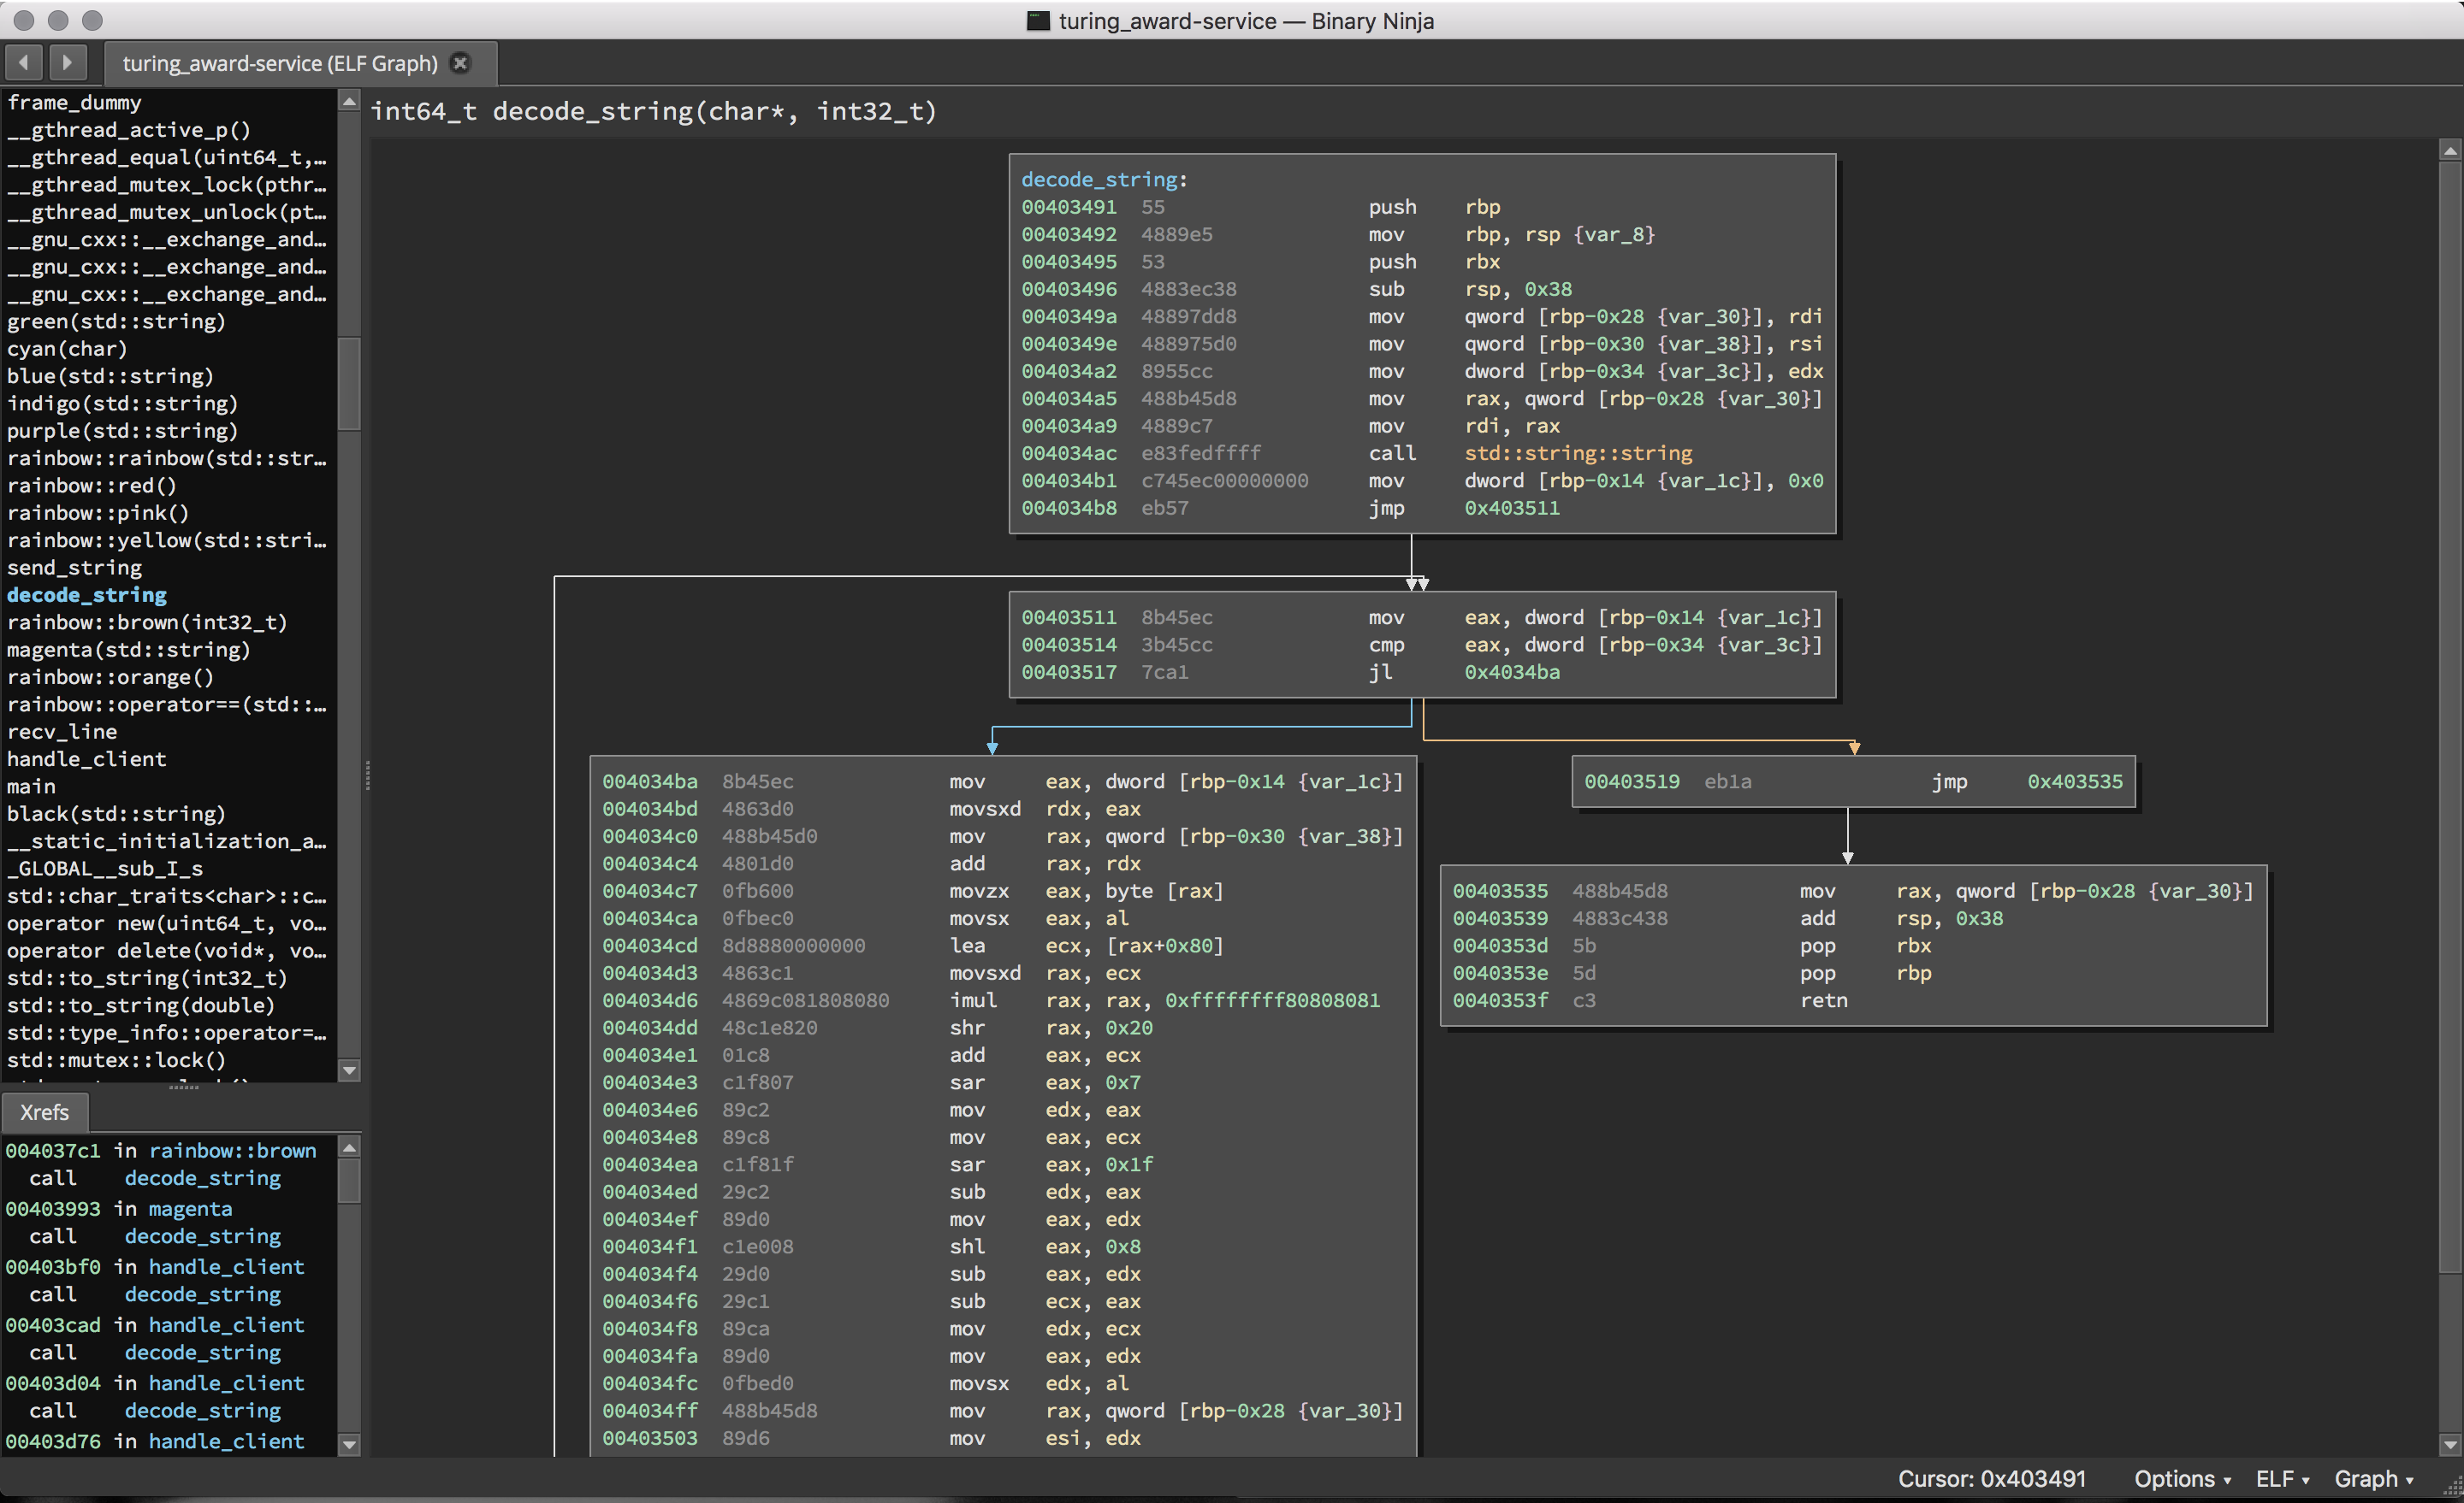Follow std::string::string call target
The height and width of the screenshot is (1503, 2464).
1578,454
